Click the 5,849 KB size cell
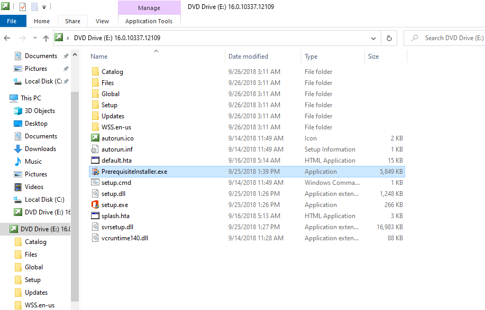The height and width of the screenshot is (310, 485). tap(391, 172)
